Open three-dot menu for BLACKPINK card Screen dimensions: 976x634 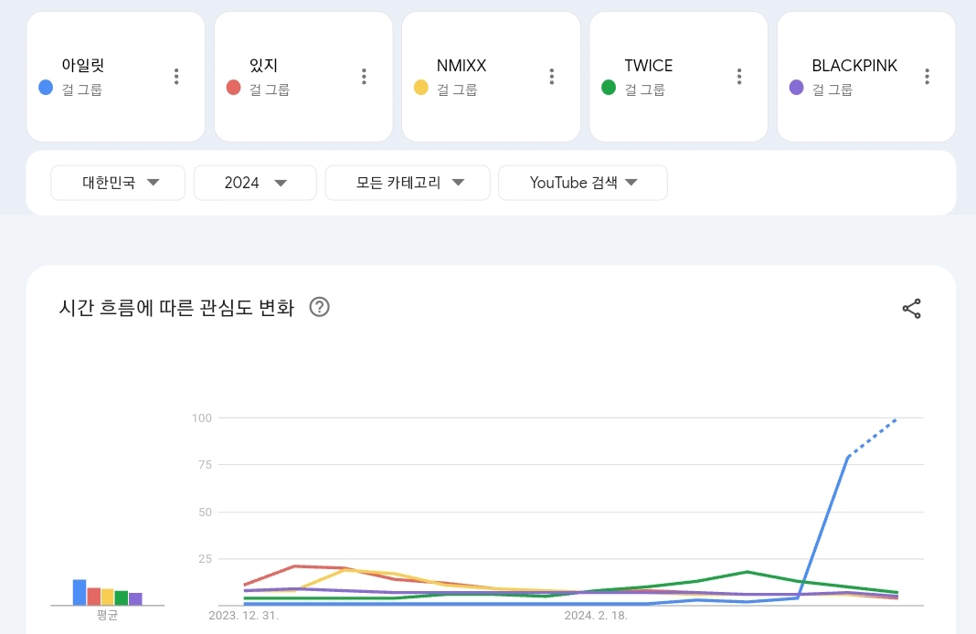[927, 77]
